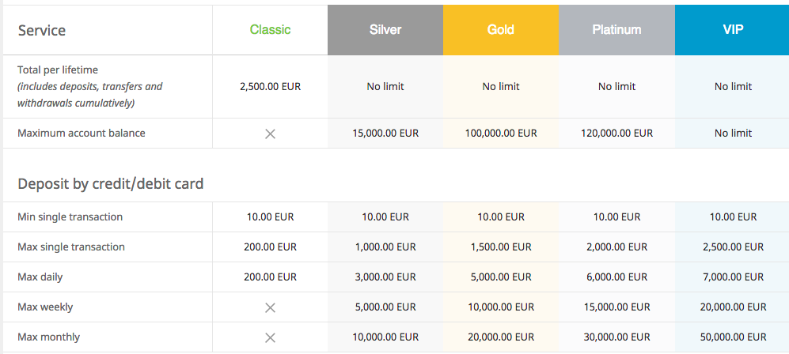Image resolution: width=789 pixels, height=354 pixels.
Task: Select the VIP tier header
Action: click(x=732, y=30)
